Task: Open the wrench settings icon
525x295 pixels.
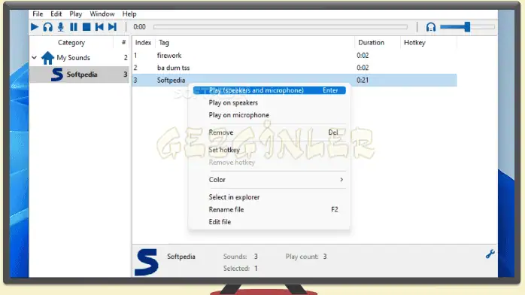Action: (490, 254)
